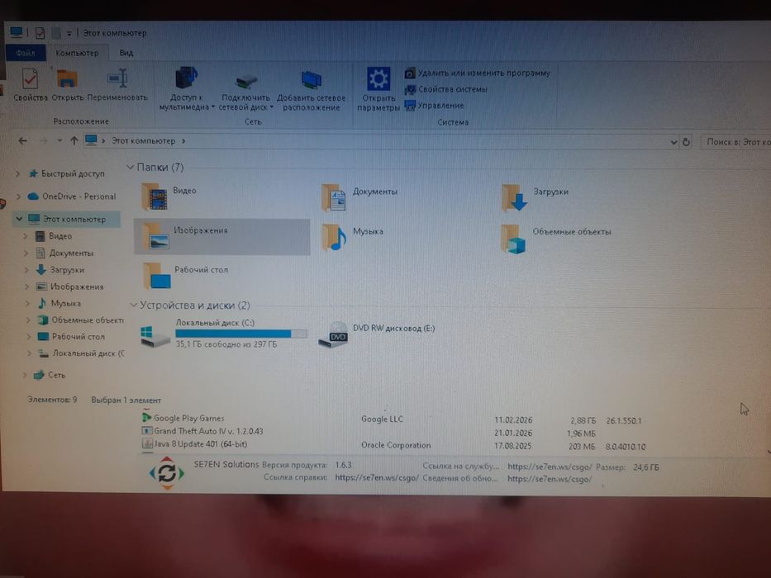Click Удалить или изменить программу
The image size is (771, 578).
coord(478,73)
